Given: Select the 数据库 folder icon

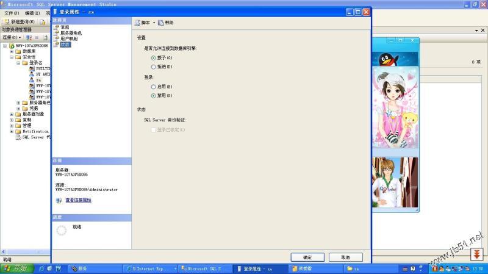Looking at the screenshot, I should (18, 51).
